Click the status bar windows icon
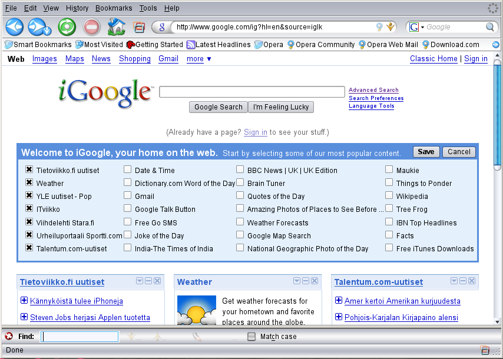Image resolution: width=503 pixels, height=359 pixels. 485,350
